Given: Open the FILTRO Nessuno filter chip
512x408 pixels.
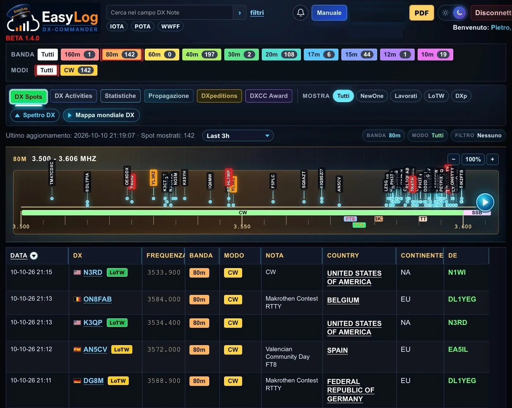Looking at the screenshot, I should click(478, 135).
